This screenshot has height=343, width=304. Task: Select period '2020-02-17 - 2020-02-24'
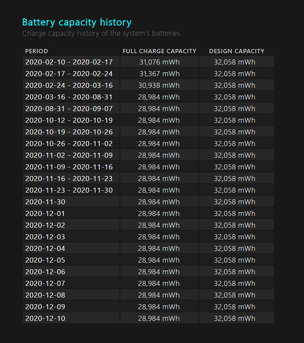(69, 74)
